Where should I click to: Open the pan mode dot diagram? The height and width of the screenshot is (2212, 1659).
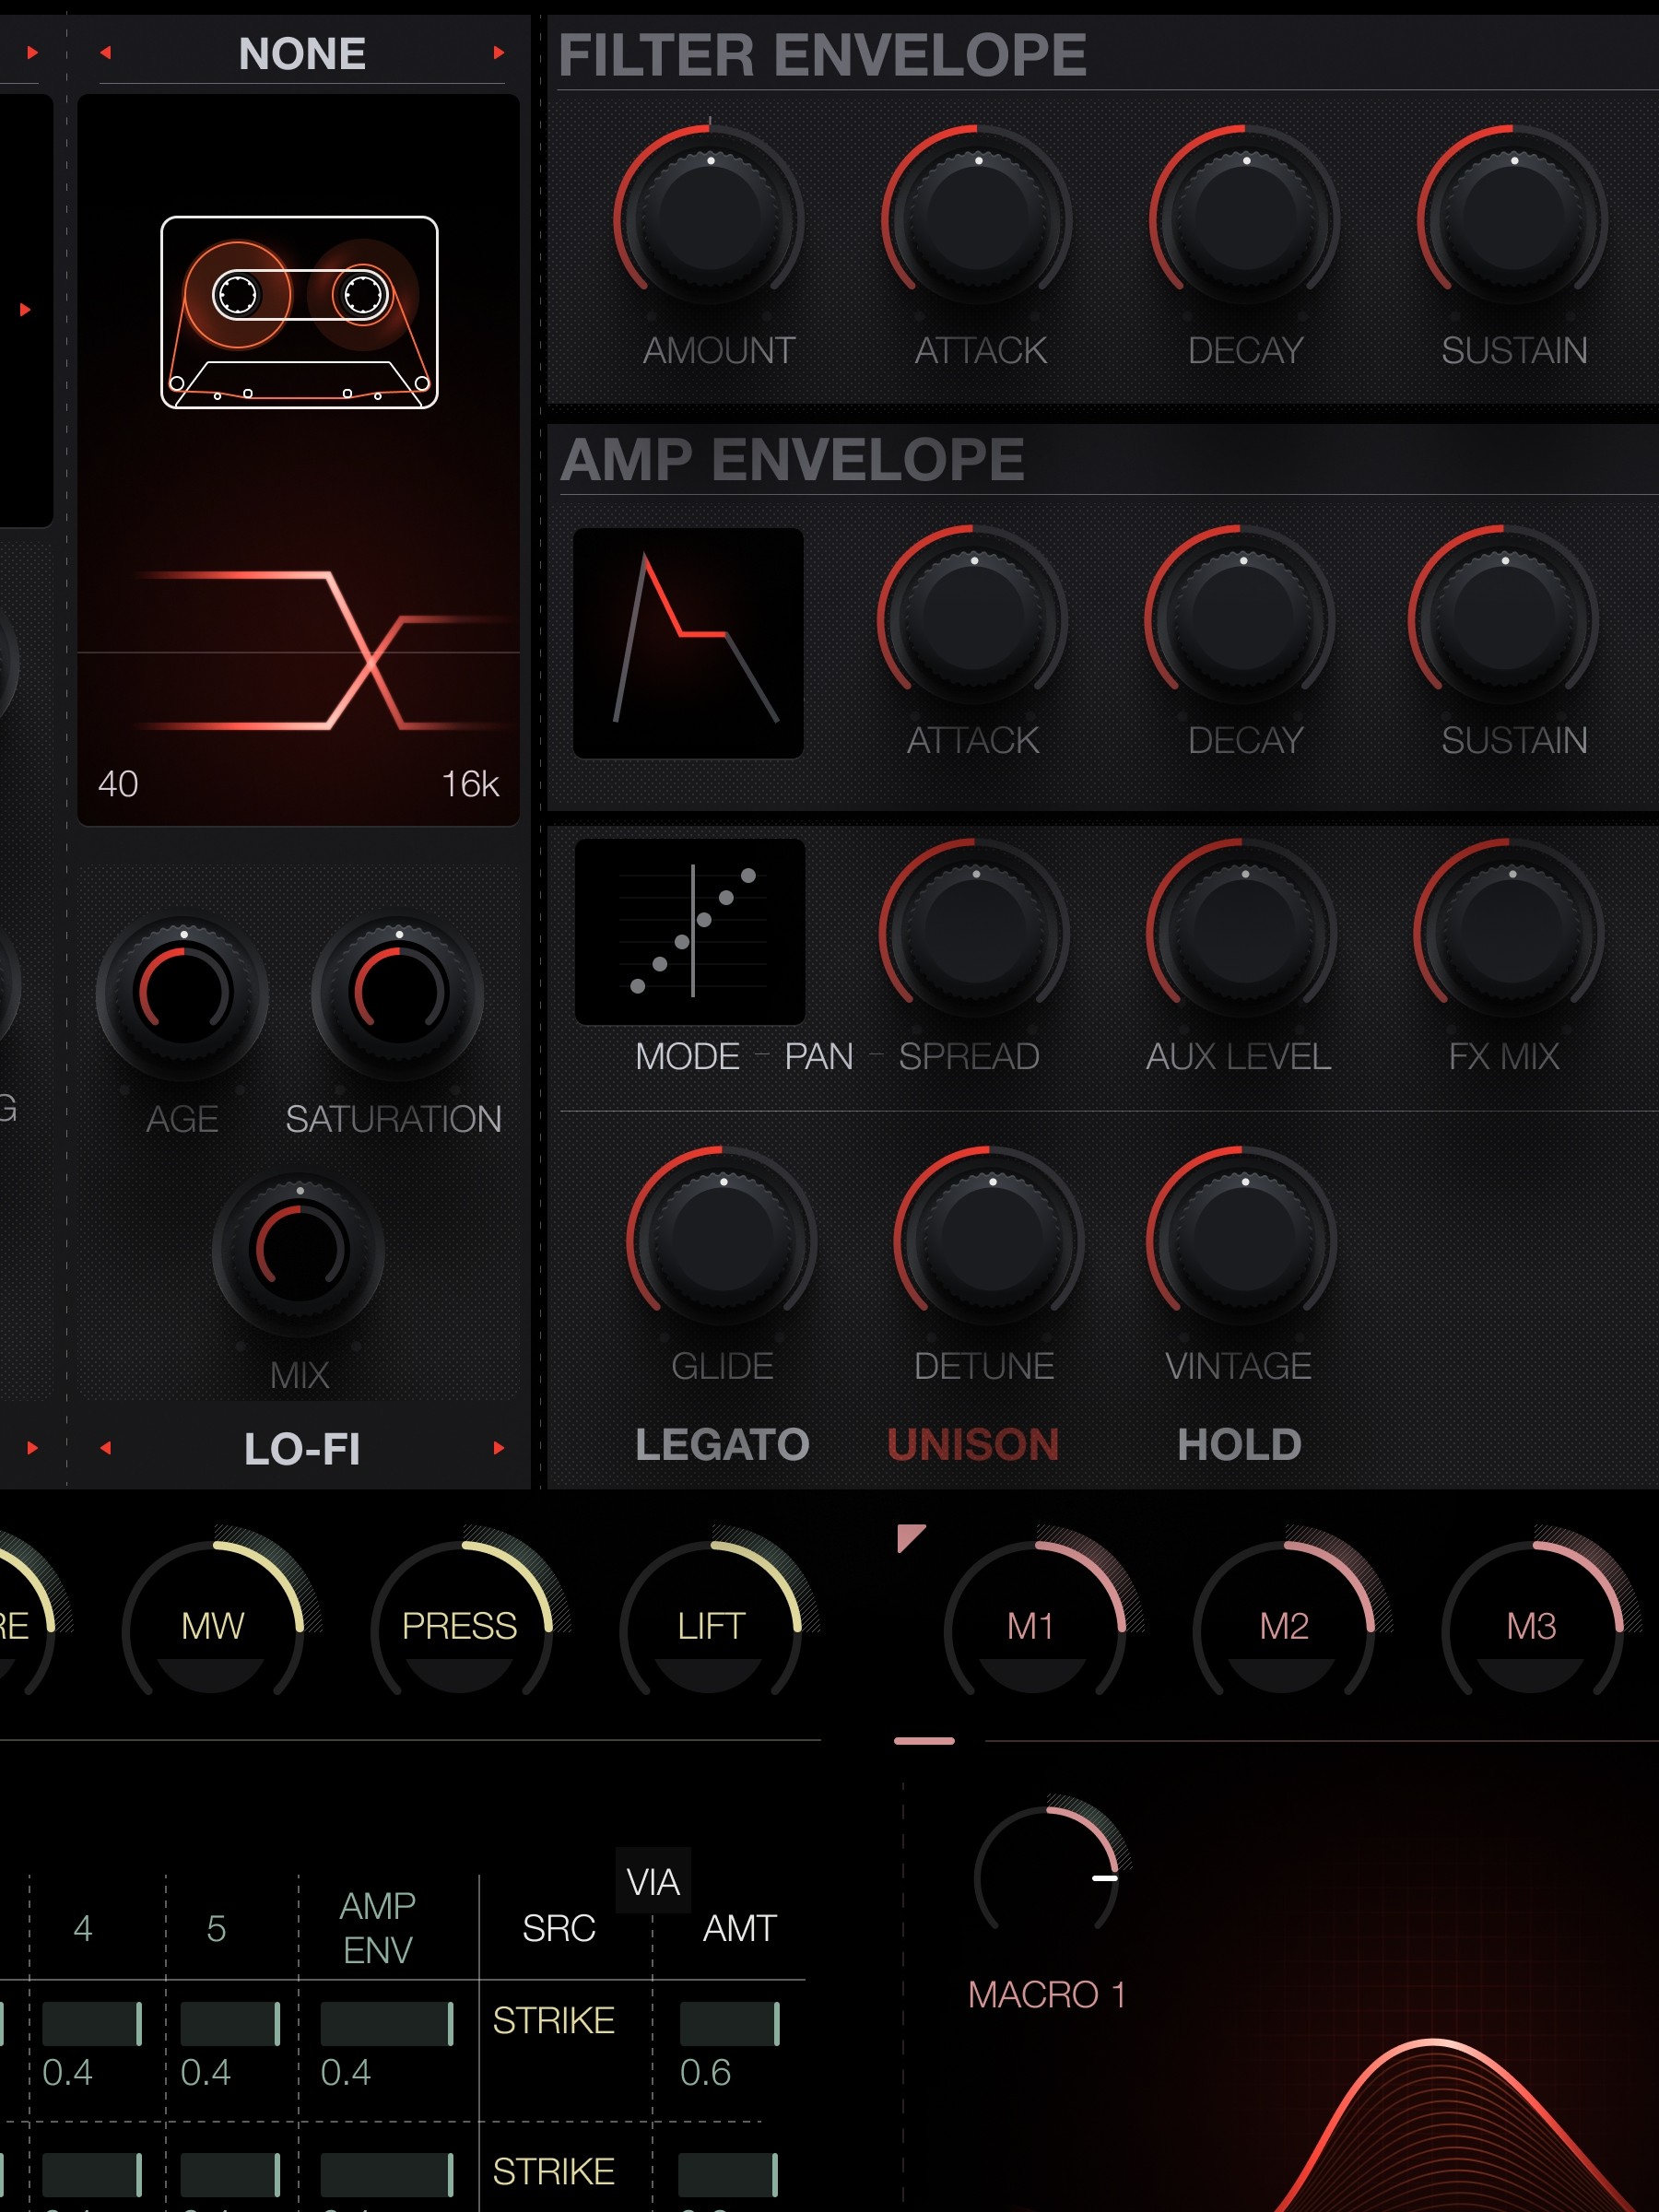tap(690, 931)
